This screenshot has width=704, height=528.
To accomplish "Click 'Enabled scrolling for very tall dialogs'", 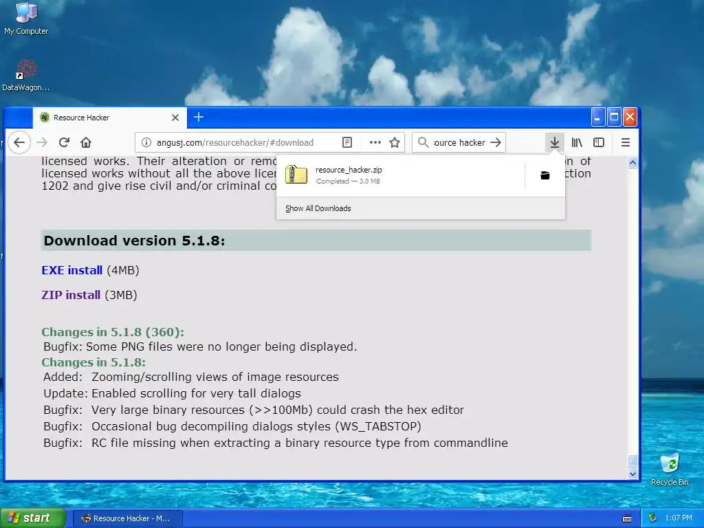I will point(196,393).
